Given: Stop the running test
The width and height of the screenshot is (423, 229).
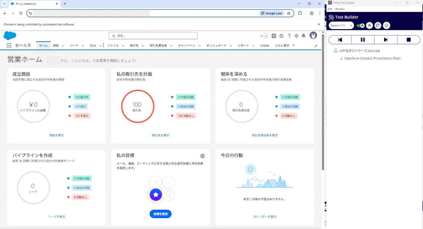Looking at the screenshot, I should pos(409,40).
